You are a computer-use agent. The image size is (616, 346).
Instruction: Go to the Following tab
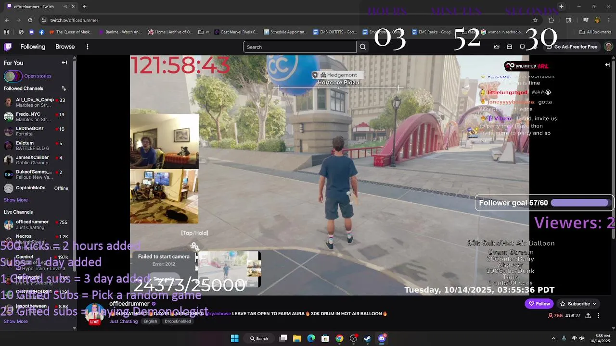tap(33, 47)
